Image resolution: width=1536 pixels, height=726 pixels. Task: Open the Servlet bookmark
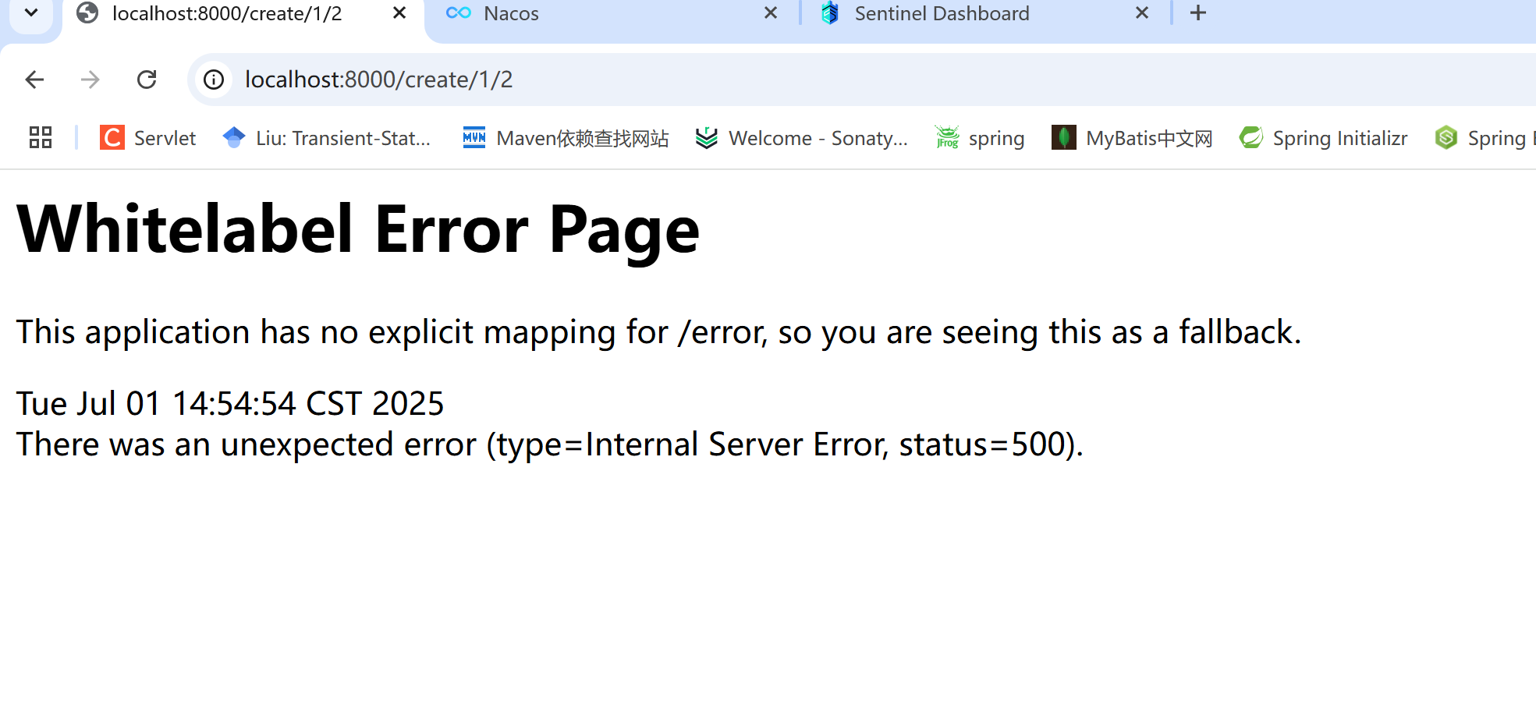(x=147, y=138)
